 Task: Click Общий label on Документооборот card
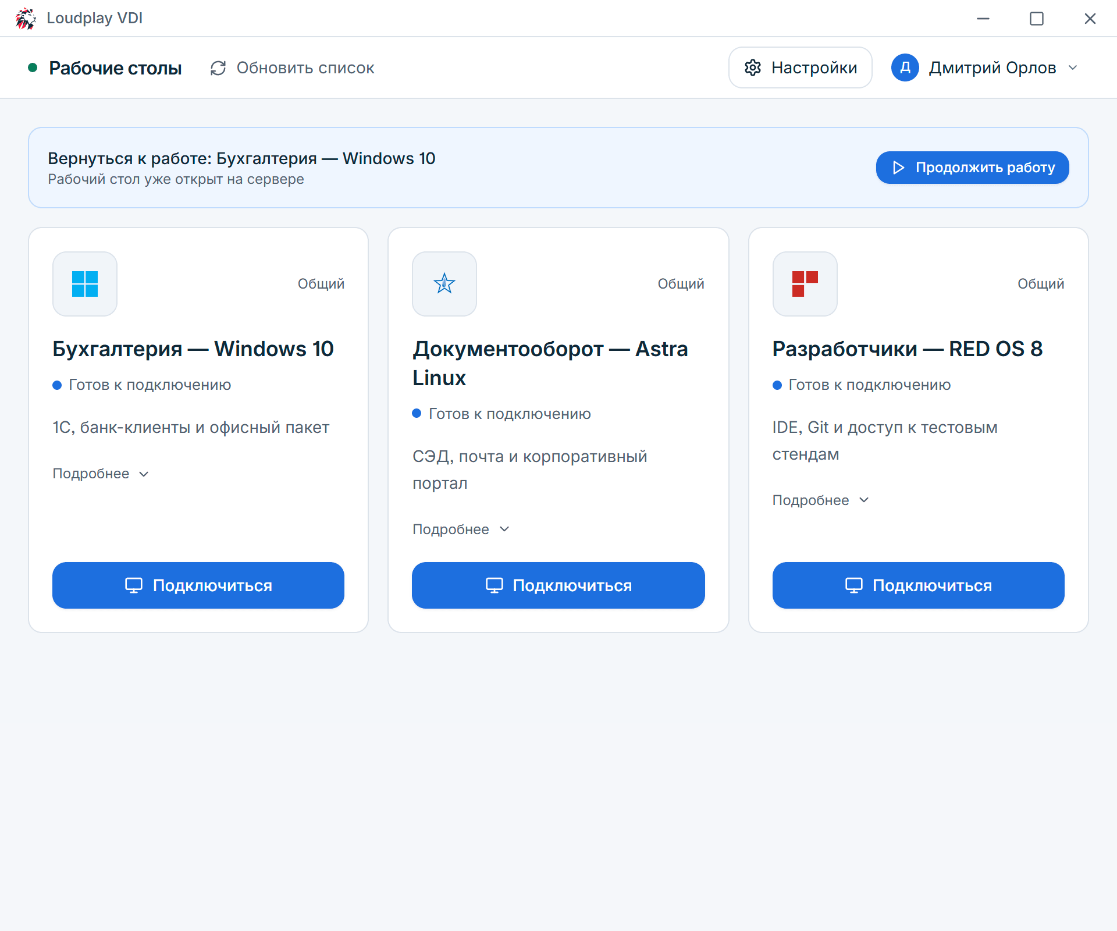(681, 284)
